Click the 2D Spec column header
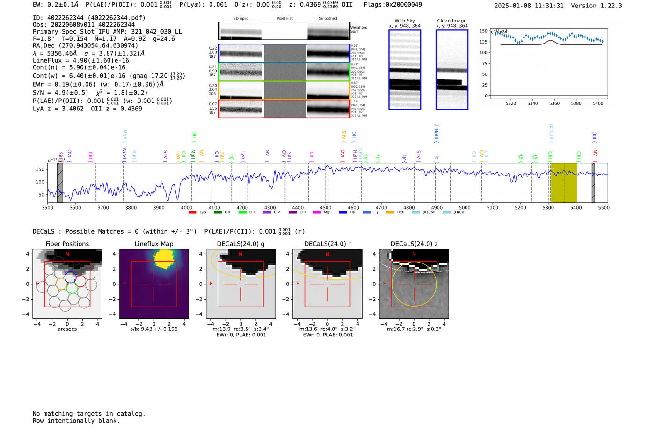Image resolution: width=655 pixels, height=446 pixels. [241, 19]
